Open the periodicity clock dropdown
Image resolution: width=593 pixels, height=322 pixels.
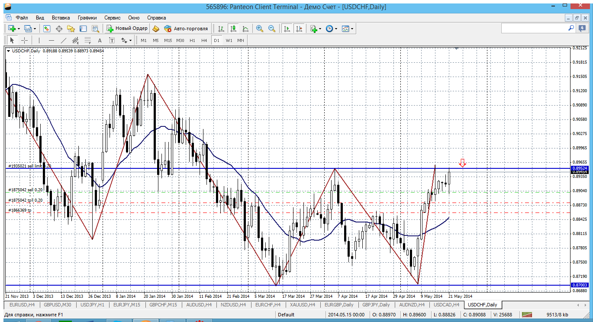click(x=336, y=29)
